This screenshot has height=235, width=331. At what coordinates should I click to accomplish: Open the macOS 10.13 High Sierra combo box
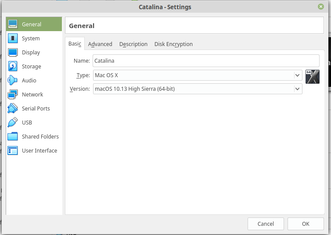click(x=193, y=89)
